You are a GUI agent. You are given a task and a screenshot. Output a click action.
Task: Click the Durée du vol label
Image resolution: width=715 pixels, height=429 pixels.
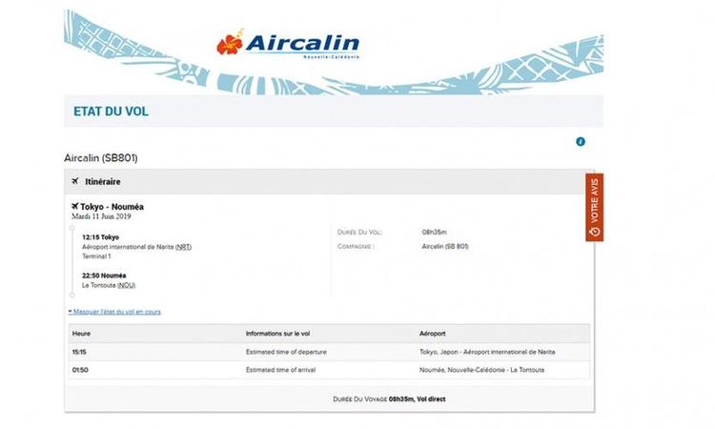coord(359,232)
